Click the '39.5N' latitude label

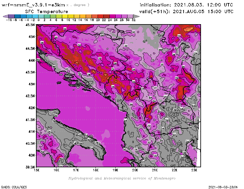pos(30,167)
